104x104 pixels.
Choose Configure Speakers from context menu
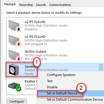click(x=61, y=75)
